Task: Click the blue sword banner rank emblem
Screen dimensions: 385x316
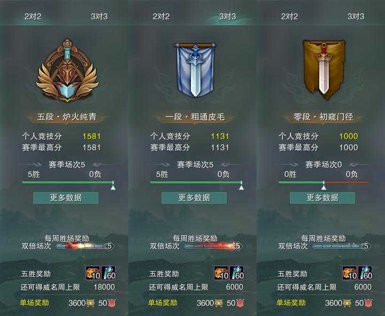Action: [195, 70]
